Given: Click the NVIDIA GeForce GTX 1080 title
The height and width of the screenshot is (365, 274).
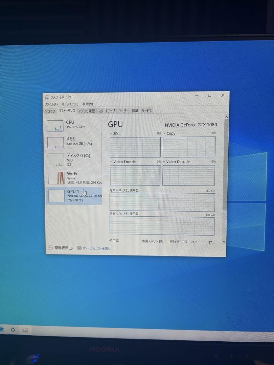Looking at the screenshot, I should point(191,125).
